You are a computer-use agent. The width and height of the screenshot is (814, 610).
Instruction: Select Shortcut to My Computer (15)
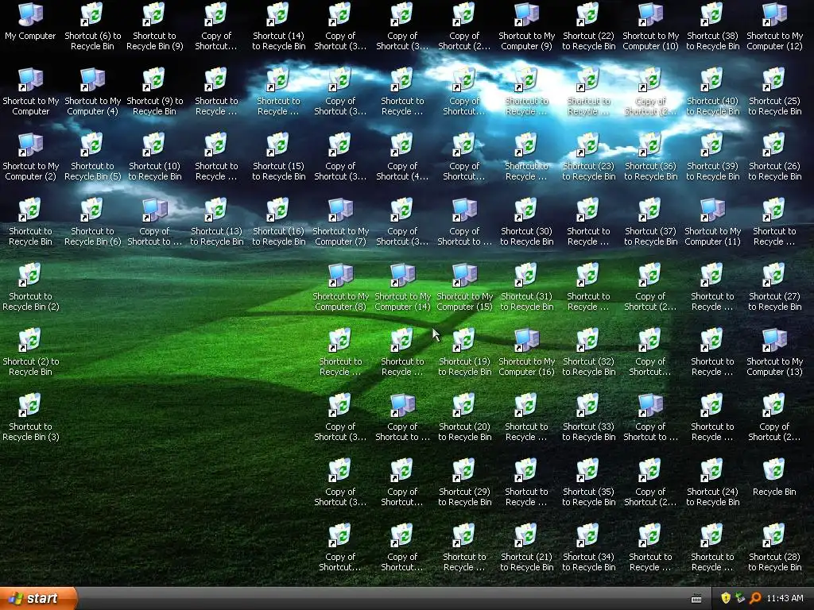coord(464,288)
